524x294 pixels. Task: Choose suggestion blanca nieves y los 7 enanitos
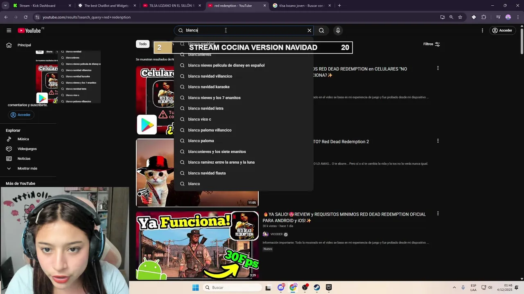(x=244, y=98)
